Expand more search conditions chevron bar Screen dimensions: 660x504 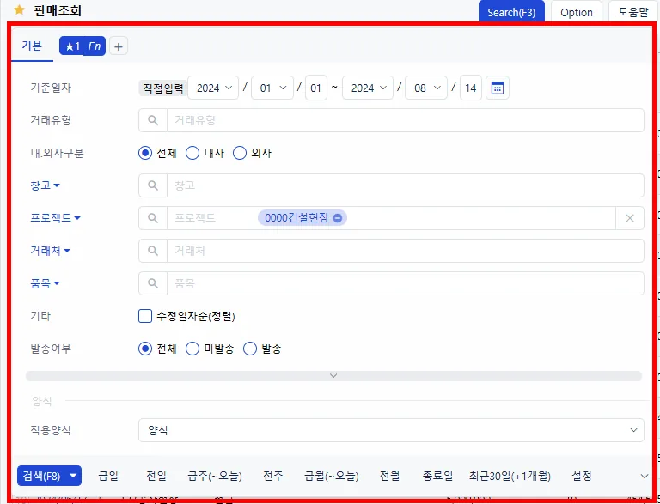point(333,376)
